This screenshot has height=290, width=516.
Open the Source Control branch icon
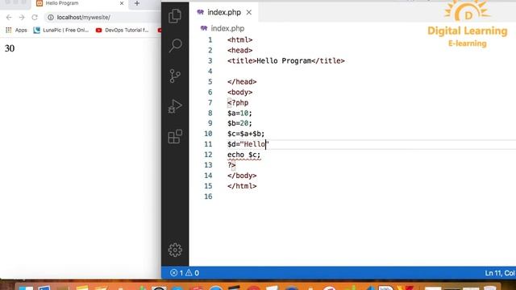175,76
